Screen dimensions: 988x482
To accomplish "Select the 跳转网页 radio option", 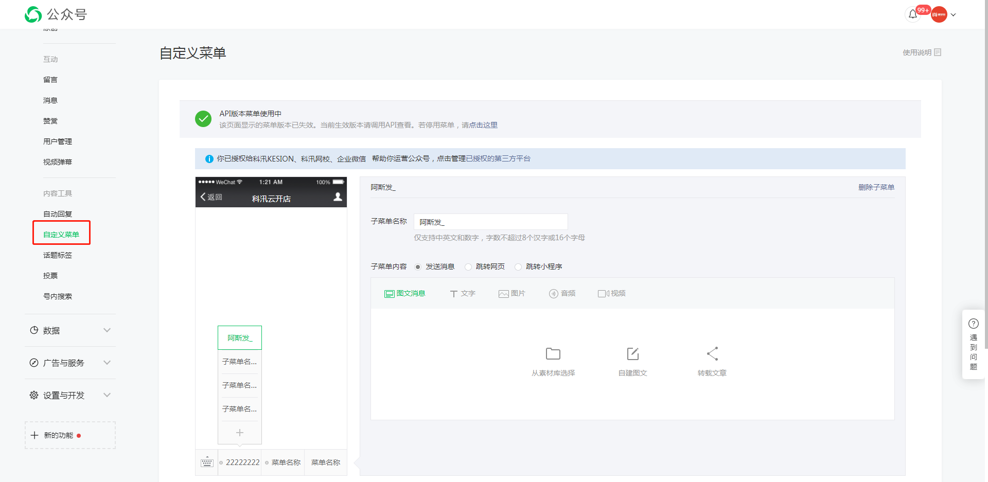I will click(468, 266).
